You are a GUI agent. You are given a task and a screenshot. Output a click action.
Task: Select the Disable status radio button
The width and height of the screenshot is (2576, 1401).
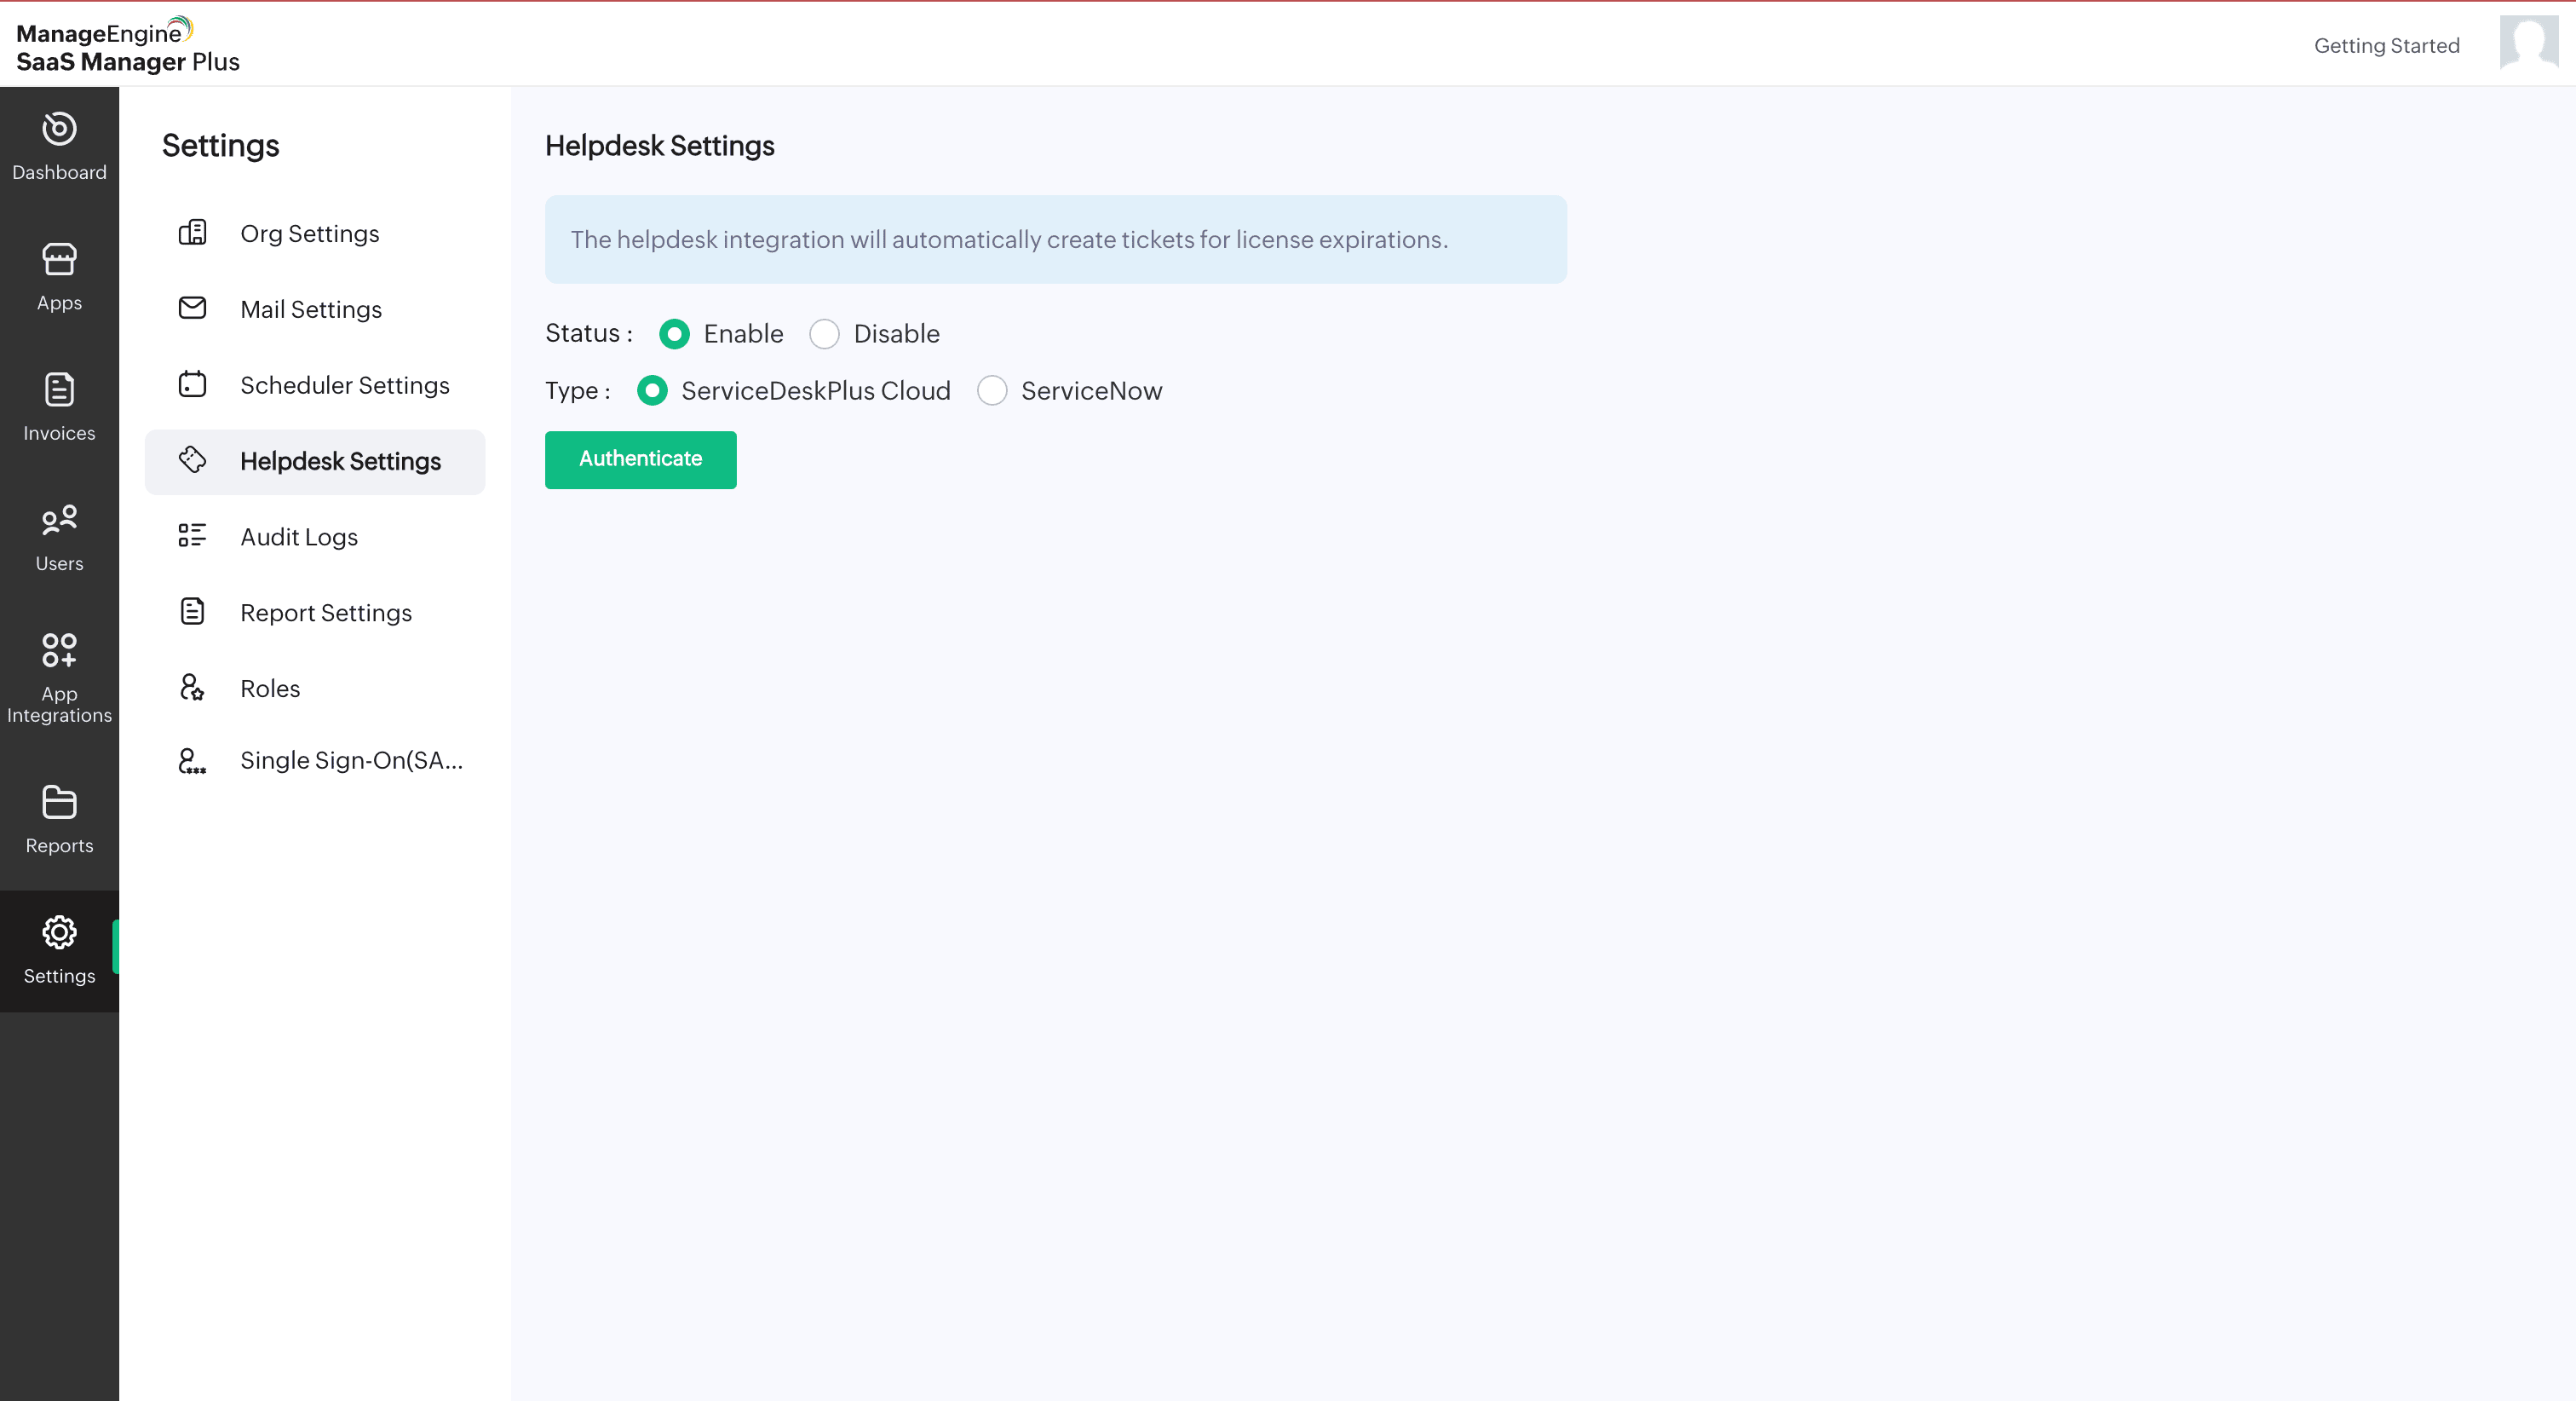pyautogui.click(x=824, y=334)
